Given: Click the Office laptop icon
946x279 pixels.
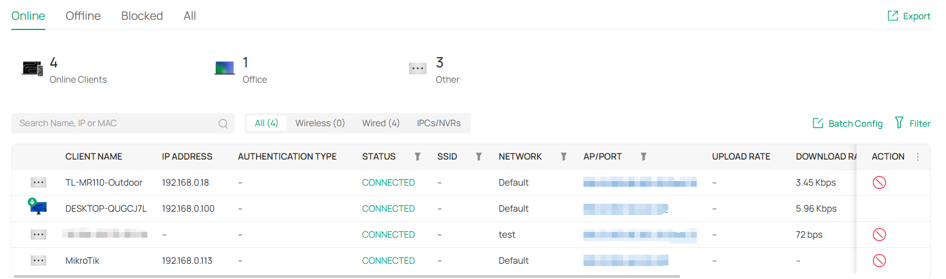Looking at the screenshot, I should (x=225, y=68).
